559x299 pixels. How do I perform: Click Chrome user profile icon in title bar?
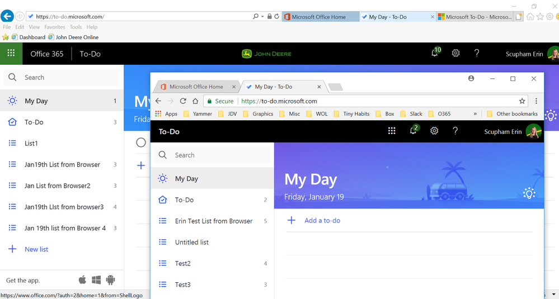[471, 78]
